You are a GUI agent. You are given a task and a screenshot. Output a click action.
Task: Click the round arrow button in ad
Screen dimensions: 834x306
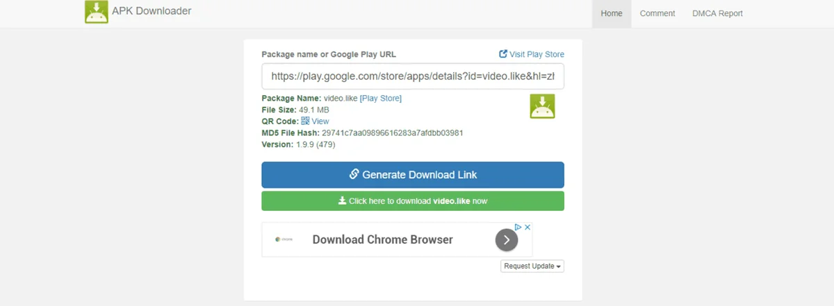tap(507, 240)
